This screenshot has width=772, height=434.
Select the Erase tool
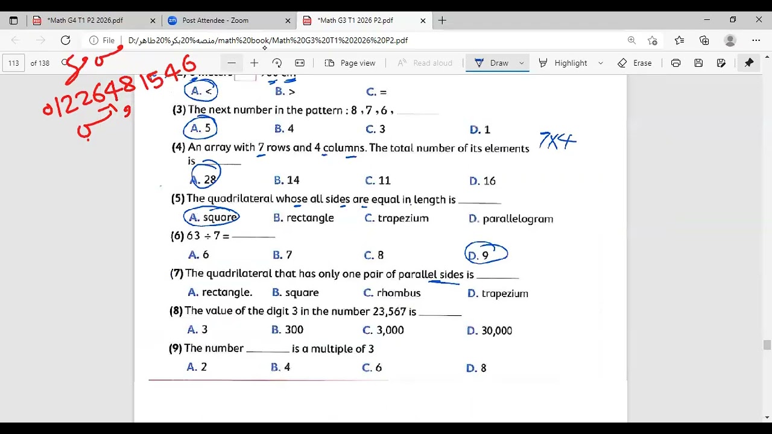click(634, 63)
